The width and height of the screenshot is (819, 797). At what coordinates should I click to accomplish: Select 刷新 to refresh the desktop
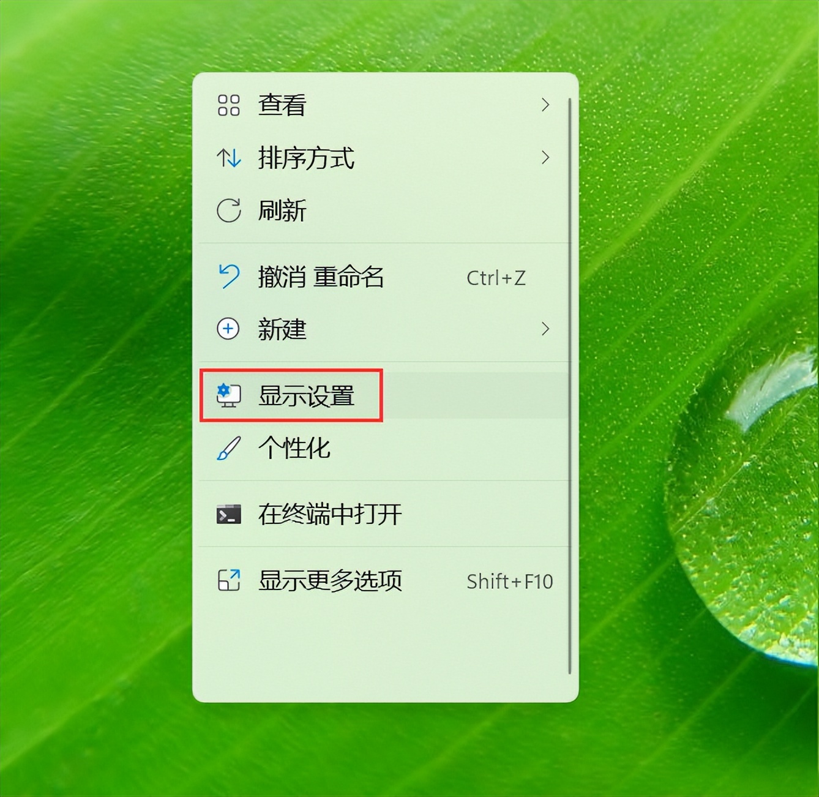tap(384, 211)
